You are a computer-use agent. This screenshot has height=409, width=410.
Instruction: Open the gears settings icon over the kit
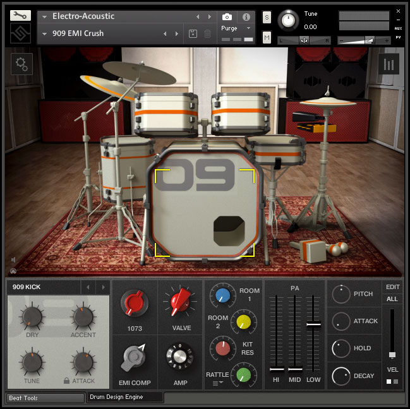coord(21,64)
